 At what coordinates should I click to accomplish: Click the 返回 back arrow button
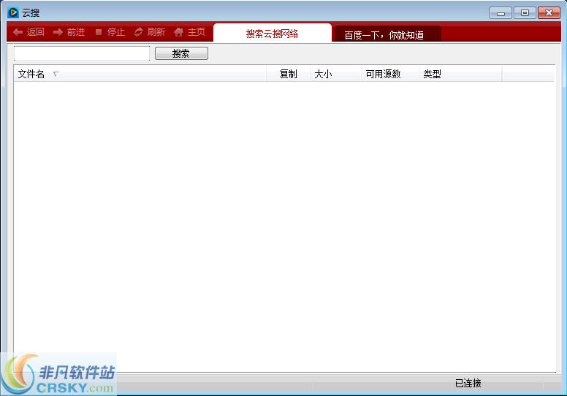coord(28,32)
